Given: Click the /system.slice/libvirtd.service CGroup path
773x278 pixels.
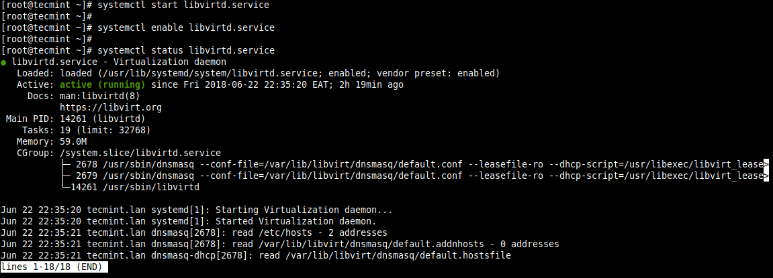Looking at the screenshot, I should [140, 153].
